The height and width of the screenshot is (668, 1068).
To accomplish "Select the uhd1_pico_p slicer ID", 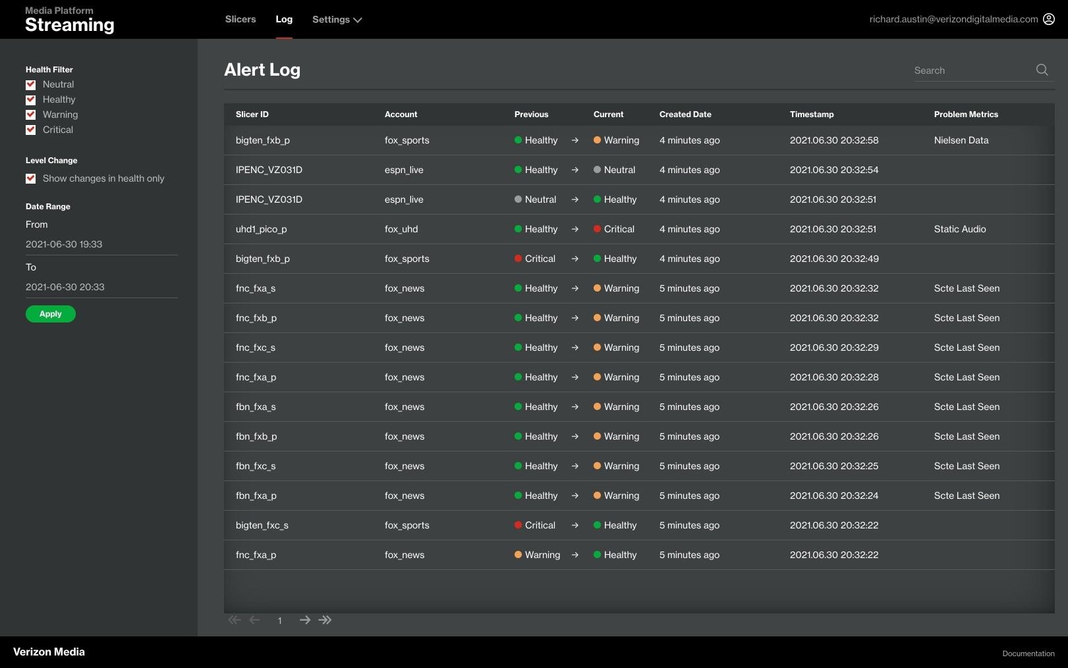I will pyautogui.click(x=261, y=229).
